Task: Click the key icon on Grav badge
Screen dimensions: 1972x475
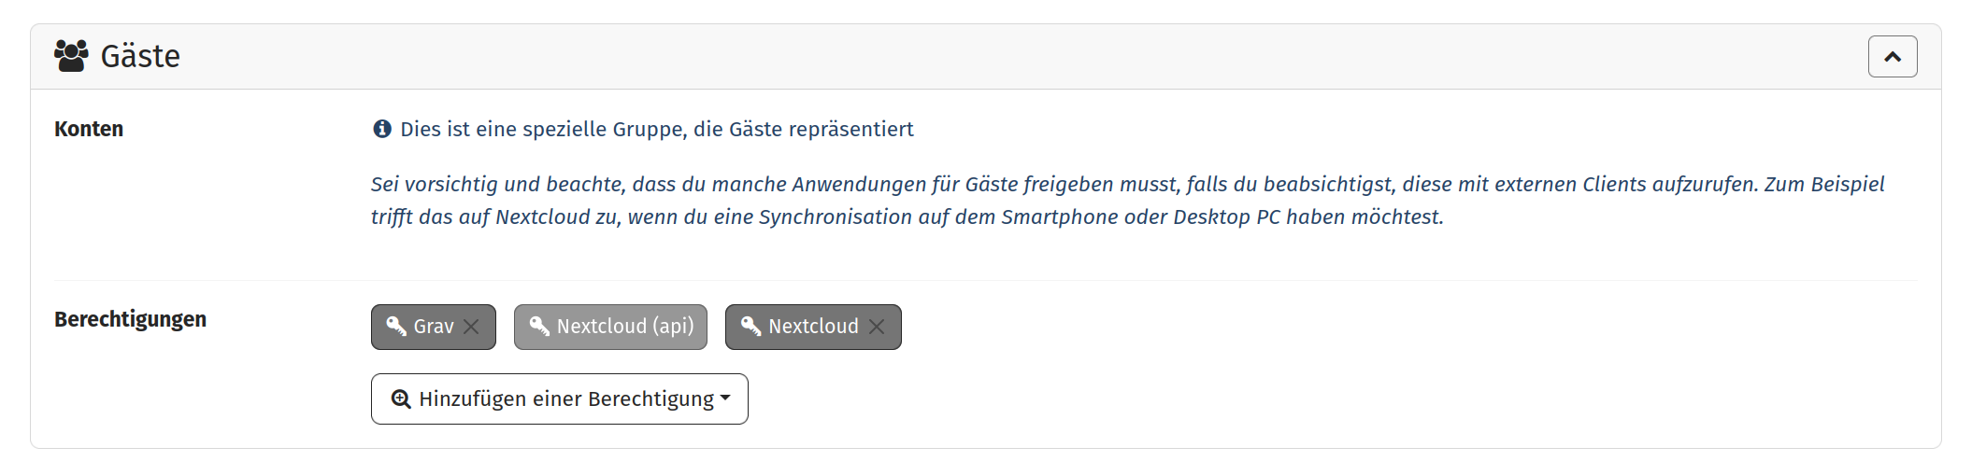Action: point(396,327)
